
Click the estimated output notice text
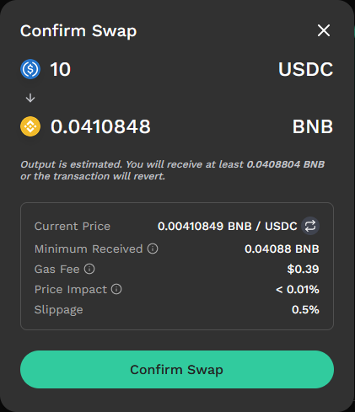click(x=172, y=170)
